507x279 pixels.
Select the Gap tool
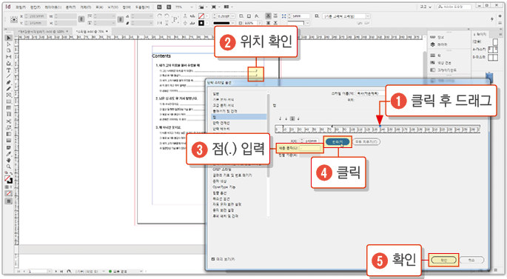9,57
